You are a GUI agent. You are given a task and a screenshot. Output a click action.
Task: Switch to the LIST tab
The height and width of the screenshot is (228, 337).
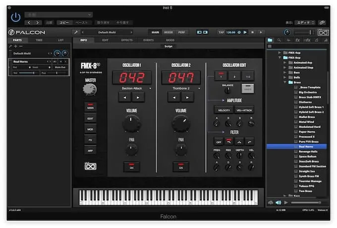point(60,40)
